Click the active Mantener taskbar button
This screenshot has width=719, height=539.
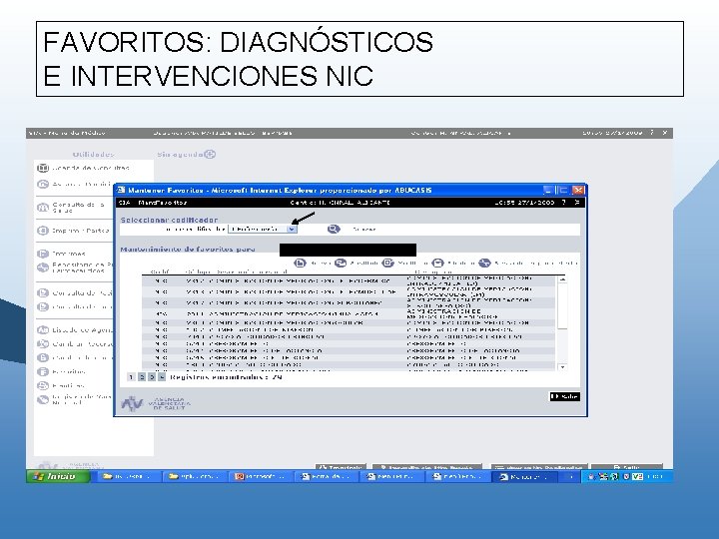tap(525, 477)
